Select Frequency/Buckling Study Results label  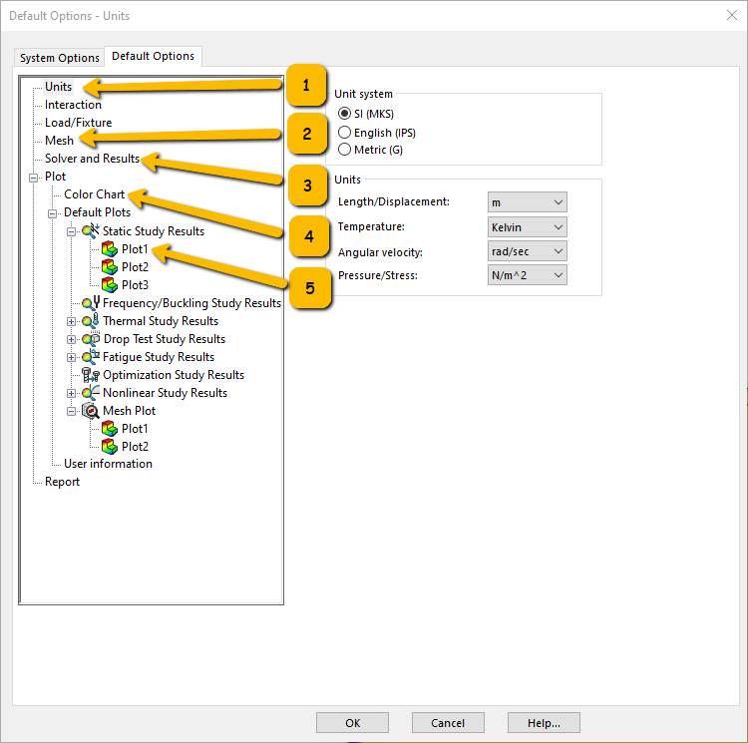tap(191, 303)
